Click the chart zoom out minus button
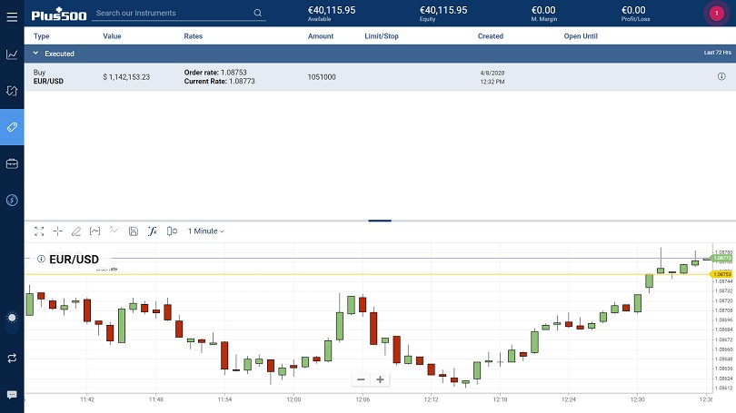Image resolution: width=736 pixels, height=413 pixels. [x=361, y=379]
